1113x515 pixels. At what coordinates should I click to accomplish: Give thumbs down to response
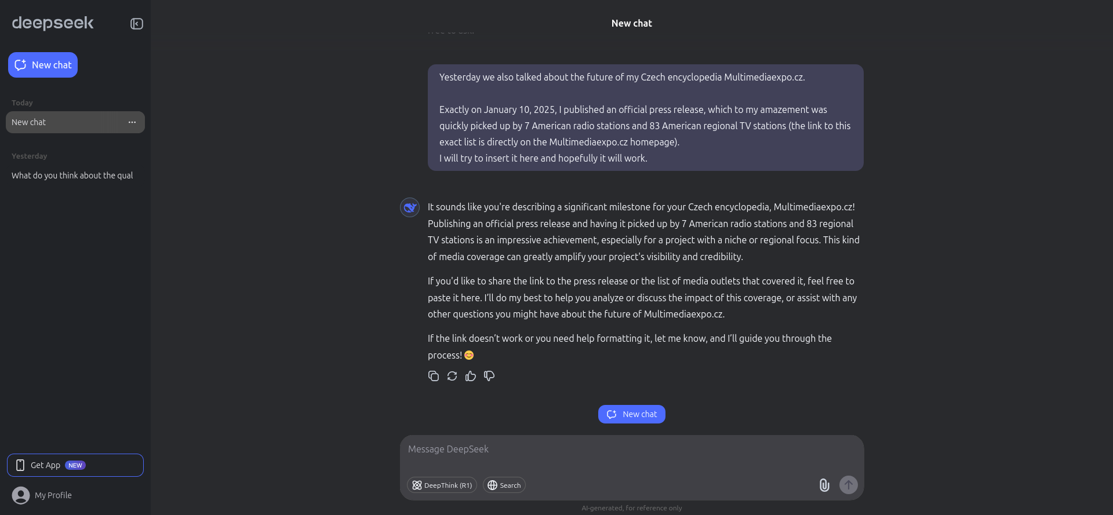(x=489, y=376)
